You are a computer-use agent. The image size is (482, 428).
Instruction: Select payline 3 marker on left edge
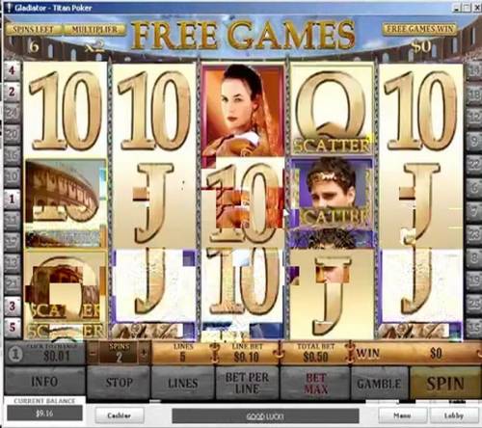tap(12, 306)
